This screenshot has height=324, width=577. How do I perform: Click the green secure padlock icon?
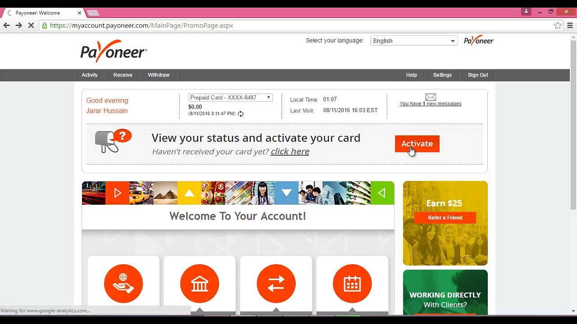(44, 26)
